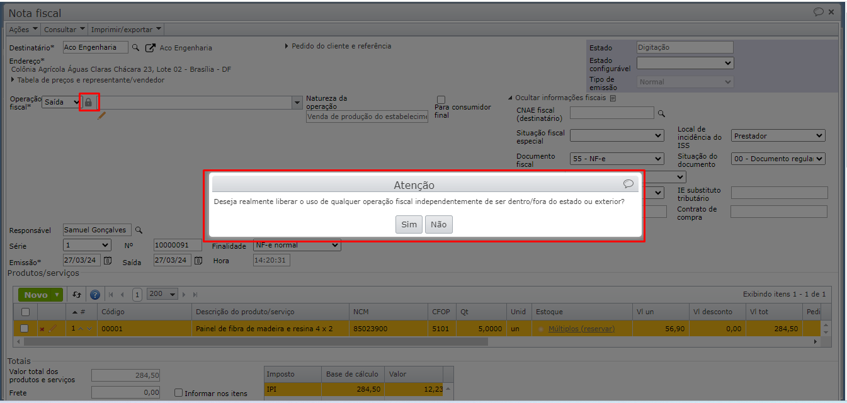This screenshot has height=403, width=847.
Task: Move item 1 down with the arrow
Action: click(x=89, y=329)
